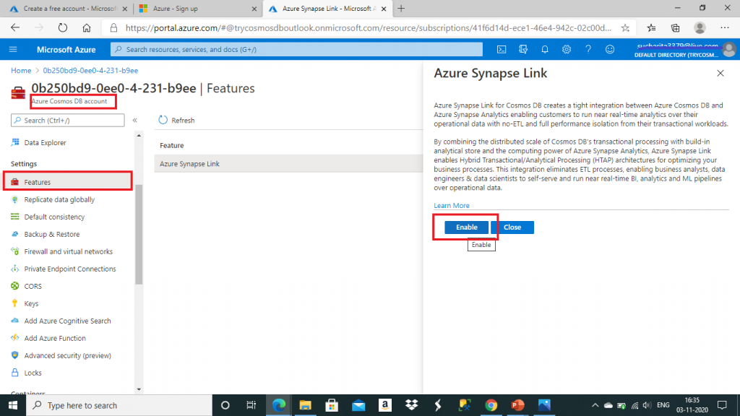Click the Close button in Synapse Link panel
The height and width of the screenshot is (416, 740).
512,227
